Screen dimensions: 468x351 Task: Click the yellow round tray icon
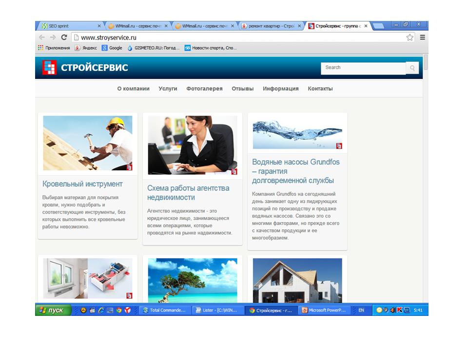coord(379,310)
